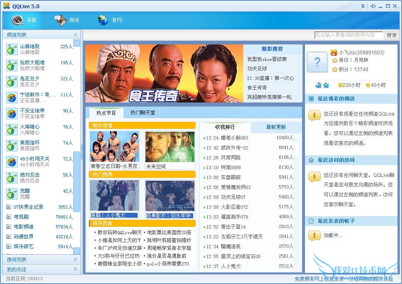Select the 收视排行 tab

pos(225,127)
